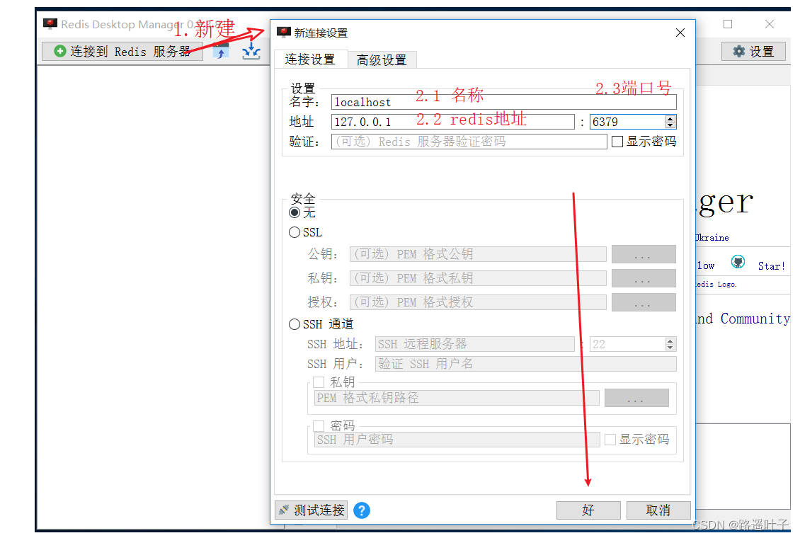Click the import connections icon with up arrow
The image size is (800, 538).
coord(221,52)
